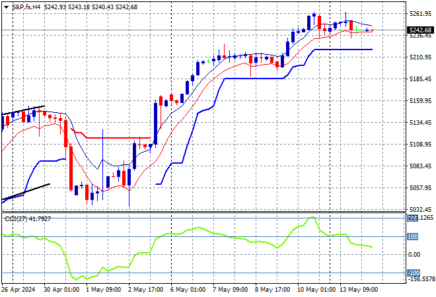Select the 5261.95 price axis label
Viewport: 436px width, 297px height.
(420, 14)
